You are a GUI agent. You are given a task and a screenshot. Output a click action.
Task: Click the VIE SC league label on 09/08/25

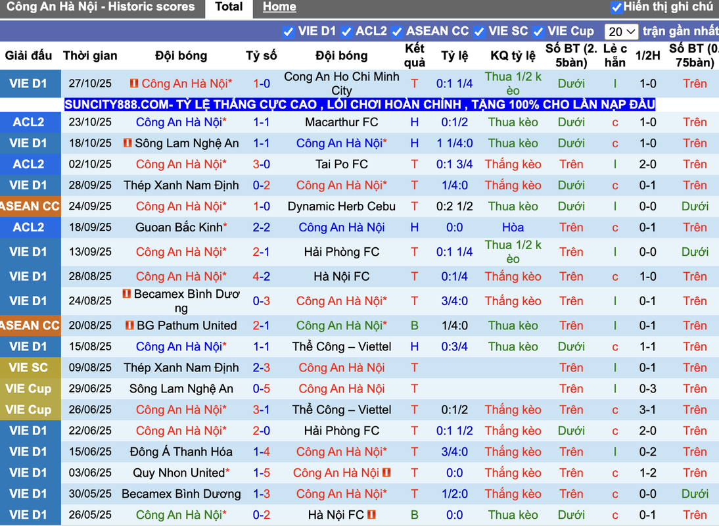pos(28,368)
